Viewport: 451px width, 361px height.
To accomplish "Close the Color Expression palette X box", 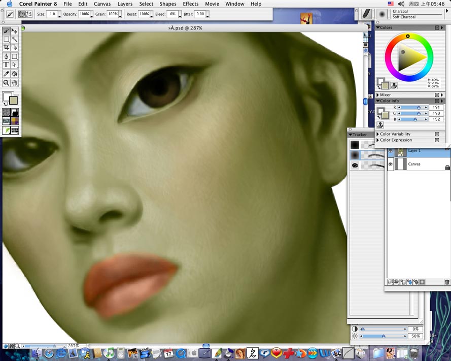I will tap(437, 140).
